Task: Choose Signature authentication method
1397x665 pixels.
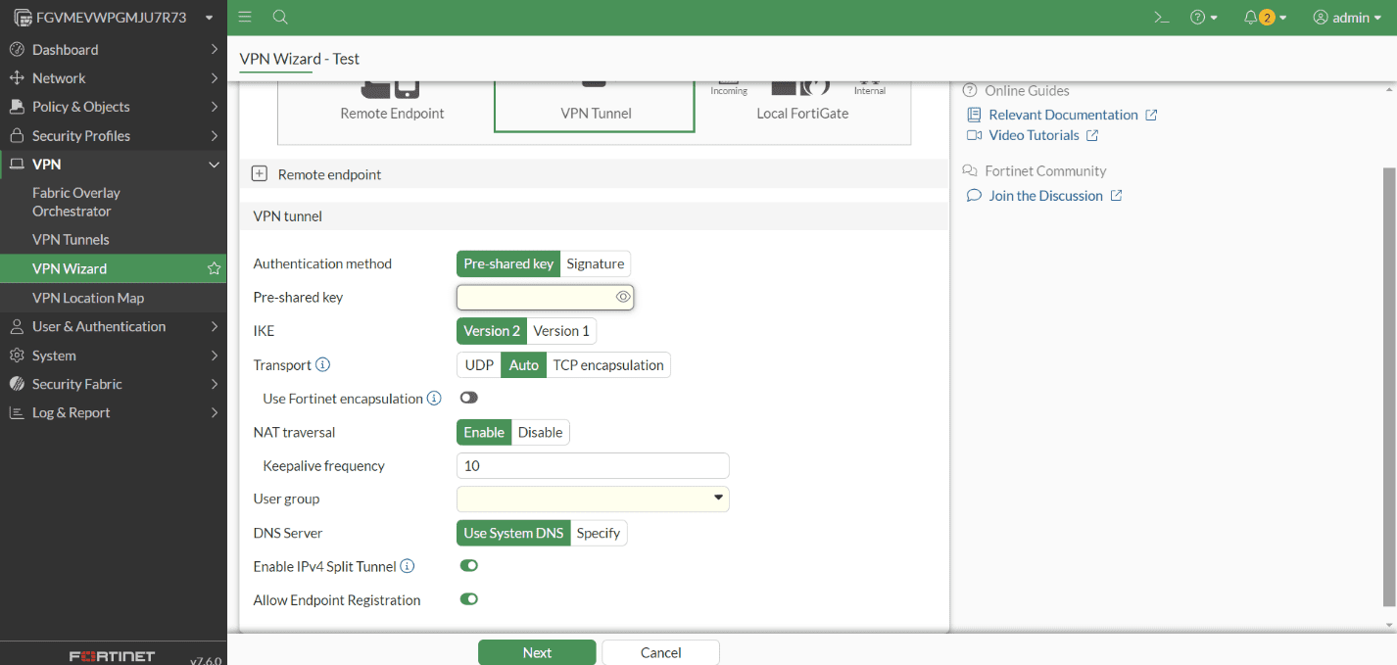Action: (x=596, y=263)
